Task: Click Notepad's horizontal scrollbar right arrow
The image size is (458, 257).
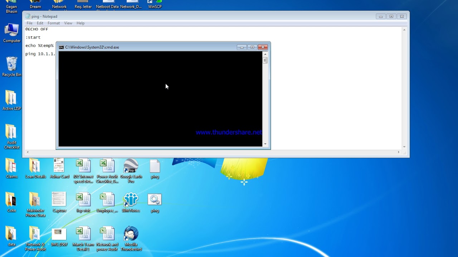Action: [399, 152]
